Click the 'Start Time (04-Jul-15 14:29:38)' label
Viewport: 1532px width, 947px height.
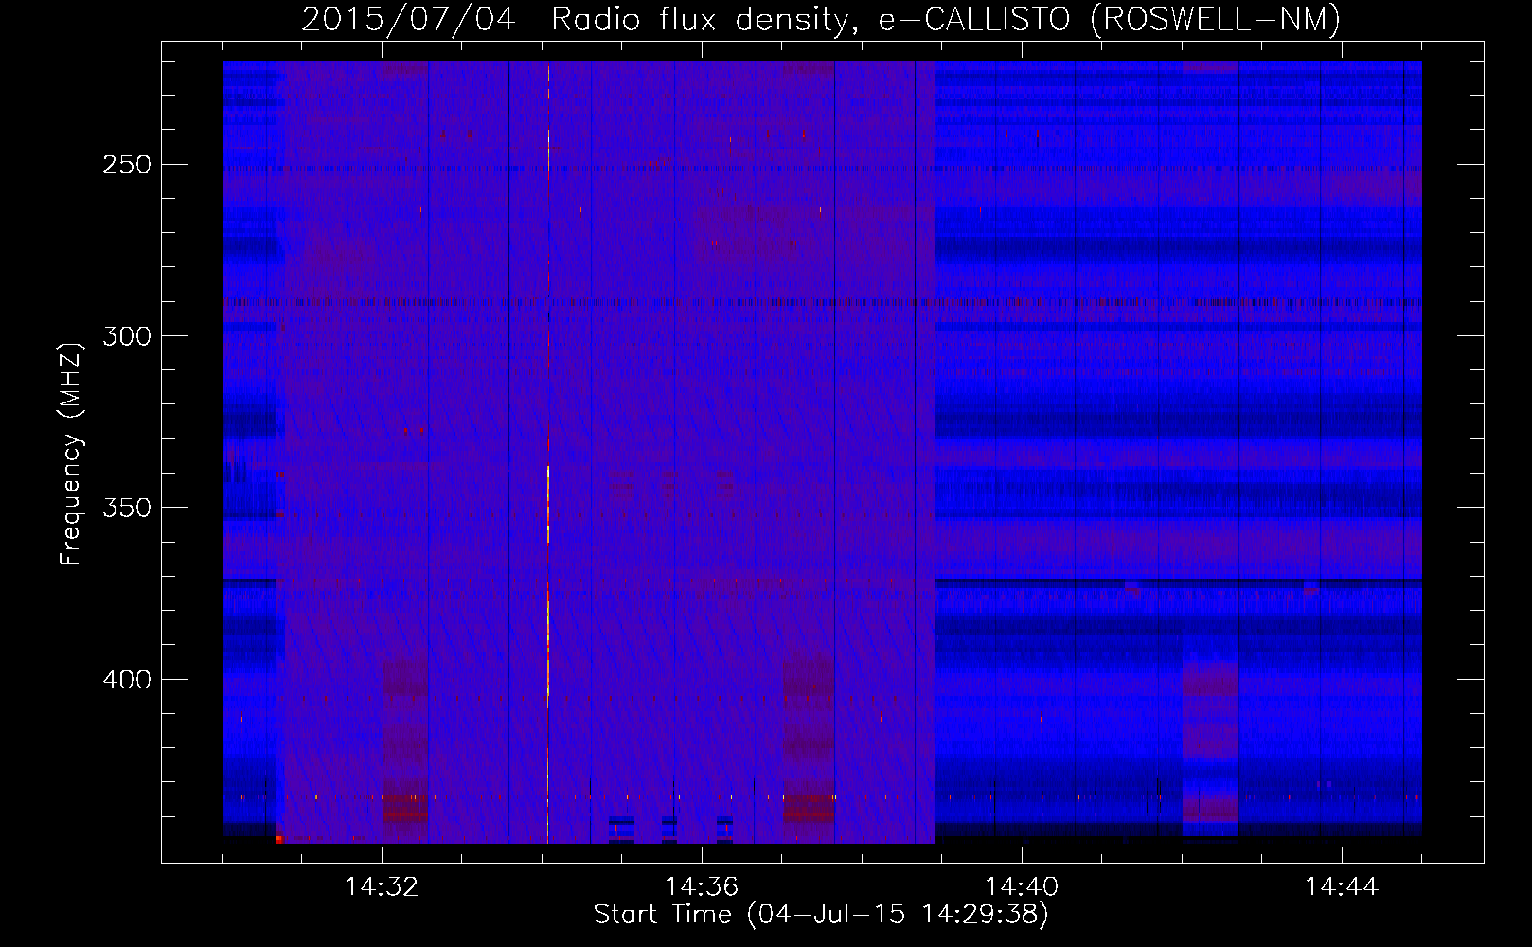coord(821,915)
